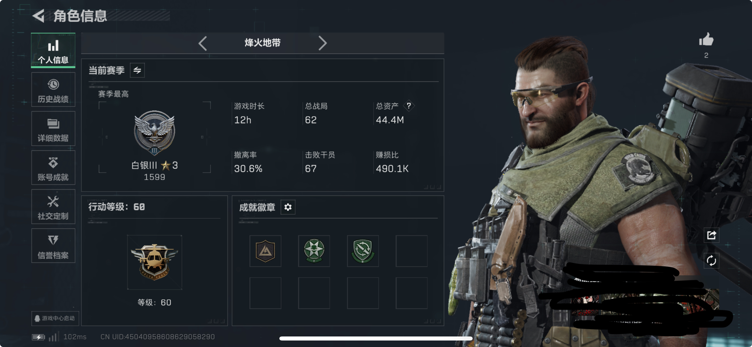Open the 信誉档案 tab
The width and height of the screenshot is (752, 347).
tap(53, 246)
